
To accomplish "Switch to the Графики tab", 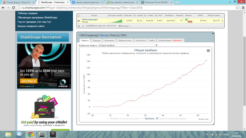I will click(85, 41).
